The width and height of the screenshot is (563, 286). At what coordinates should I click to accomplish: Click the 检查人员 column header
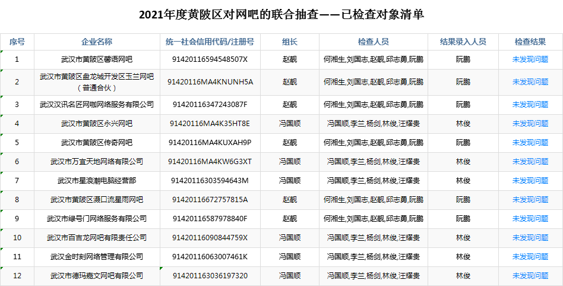coord(373,42)
